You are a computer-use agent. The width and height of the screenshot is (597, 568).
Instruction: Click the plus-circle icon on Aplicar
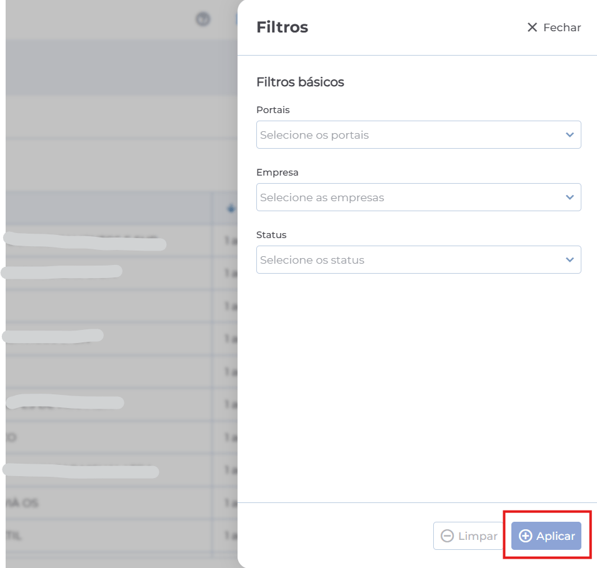pyautogui.click(x=526, y=536)
